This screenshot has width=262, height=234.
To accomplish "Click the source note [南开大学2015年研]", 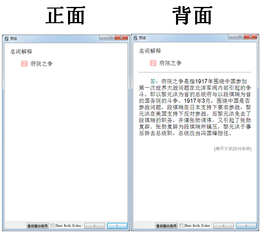I will (233, 149).
